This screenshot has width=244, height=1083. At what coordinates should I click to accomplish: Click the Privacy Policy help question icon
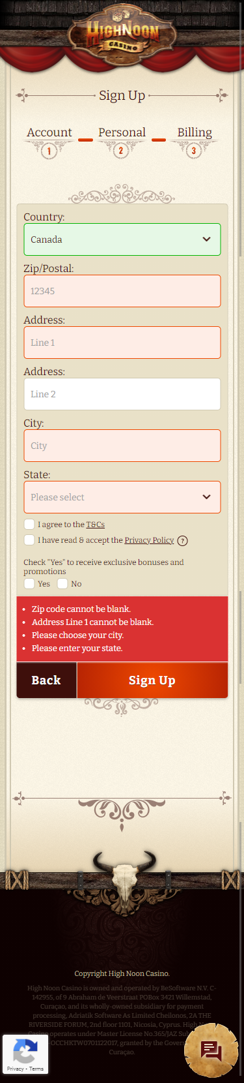click(183, 540)
